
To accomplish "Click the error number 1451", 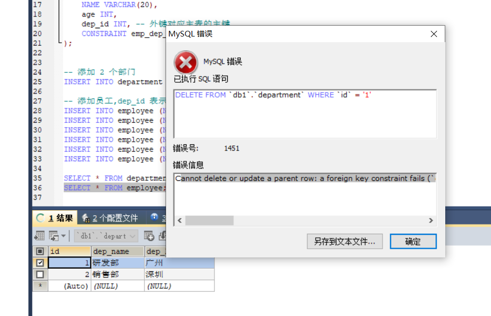I will click(x=232, y=148).
